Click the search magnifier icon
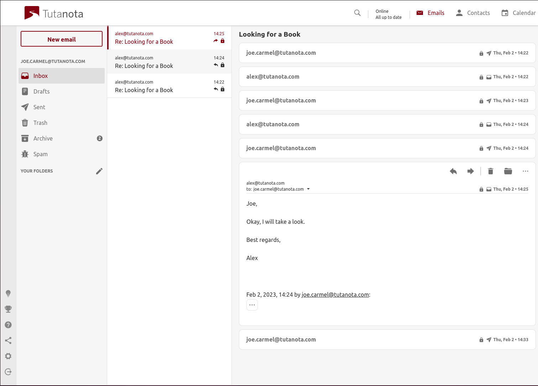Viewport: 538px width, 386px height. coord(357,13)
